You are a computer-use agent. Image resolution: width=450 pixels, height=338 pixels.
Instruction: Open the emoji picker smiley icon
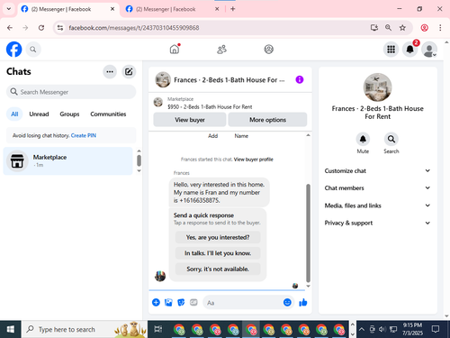click(287, 302)
